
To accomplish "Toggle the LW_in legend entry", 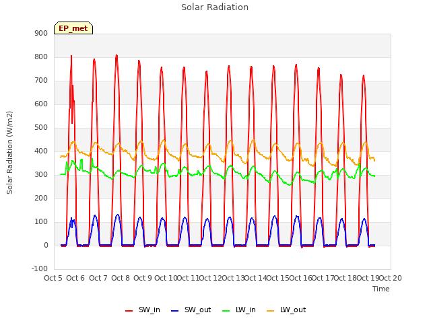I will pyautogui.click(x=239, y=310).
